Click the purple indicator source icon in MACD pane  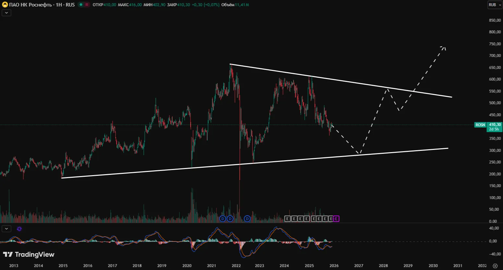tap(19, 229)
